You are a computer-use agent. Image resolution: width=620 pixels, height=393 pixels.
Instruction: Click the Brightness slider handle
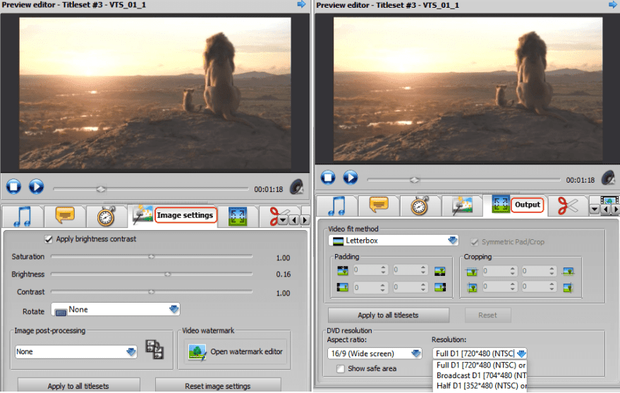(167, 274)
